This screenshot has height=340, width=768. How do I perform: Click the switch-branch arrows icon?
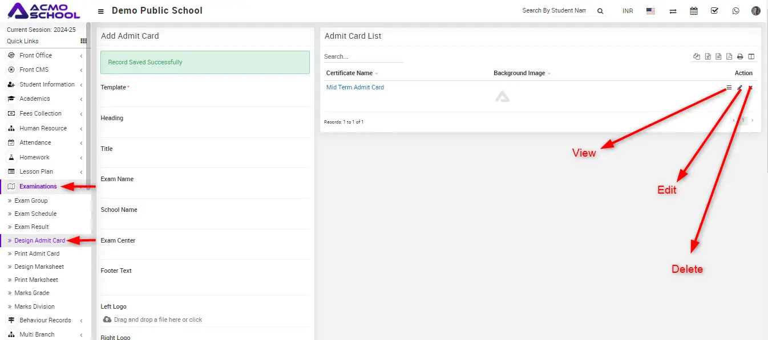pyautogui.click(x=673, y=11)
